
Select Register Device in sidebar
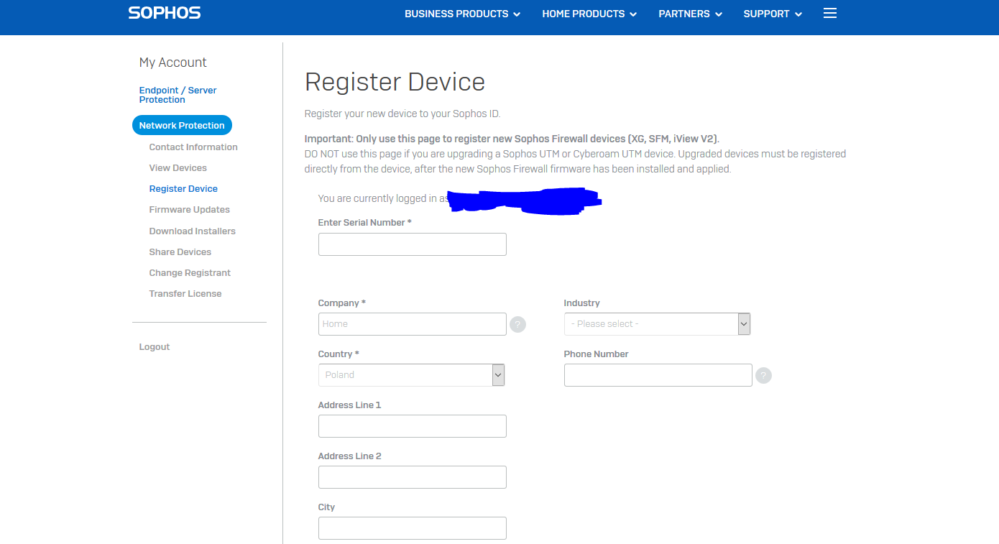click(x=183, y=188)
